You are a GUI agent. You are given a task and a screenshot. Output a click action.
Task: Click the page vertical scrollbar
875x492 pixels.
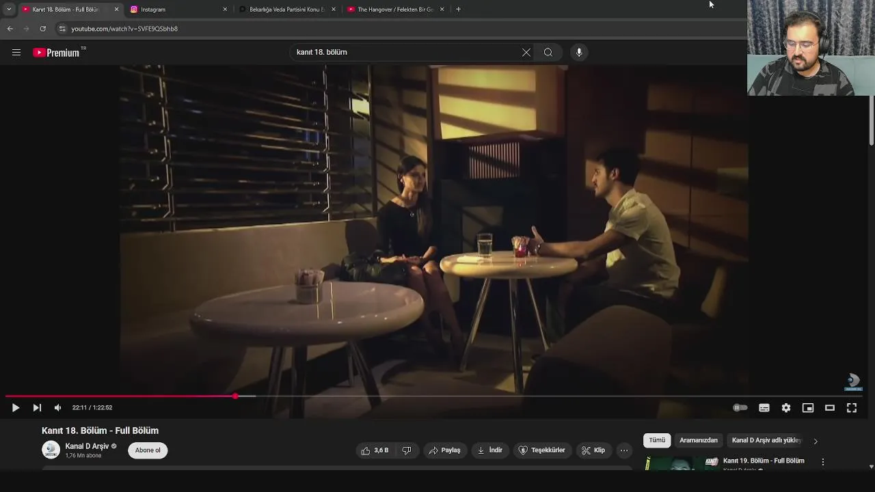(x=872, y=120)
